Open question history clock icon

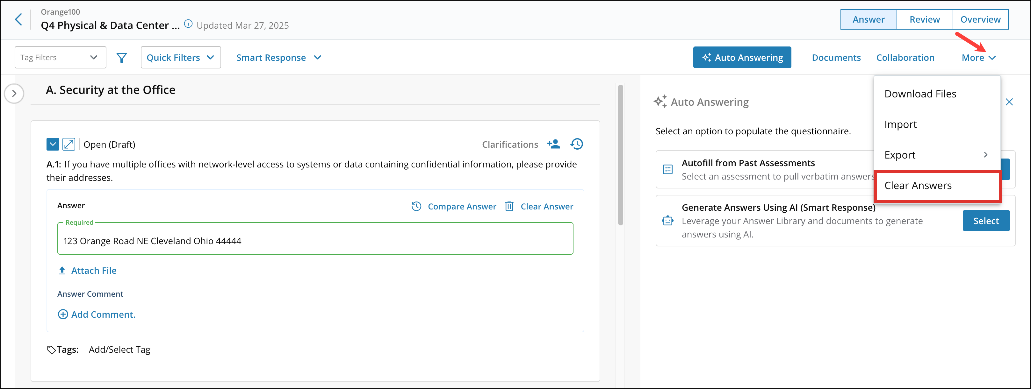576,144
